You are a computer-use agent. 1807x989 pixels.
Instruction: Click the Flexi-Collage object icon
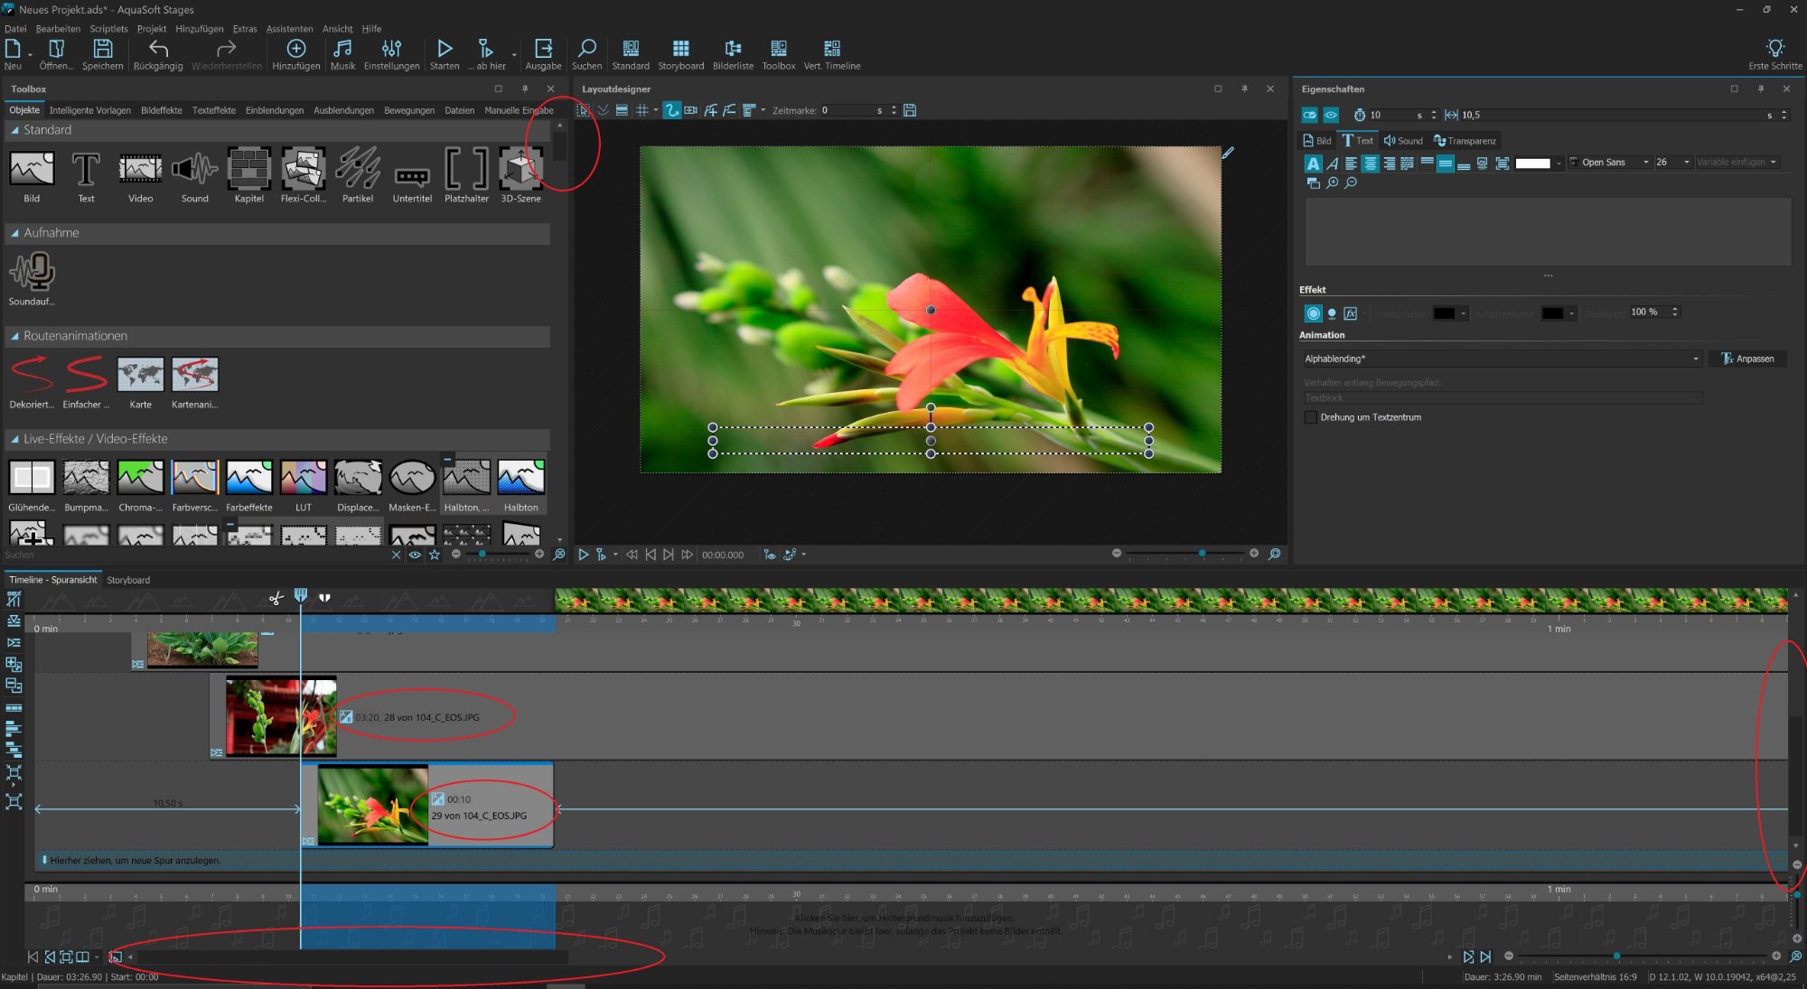point(303,169)
